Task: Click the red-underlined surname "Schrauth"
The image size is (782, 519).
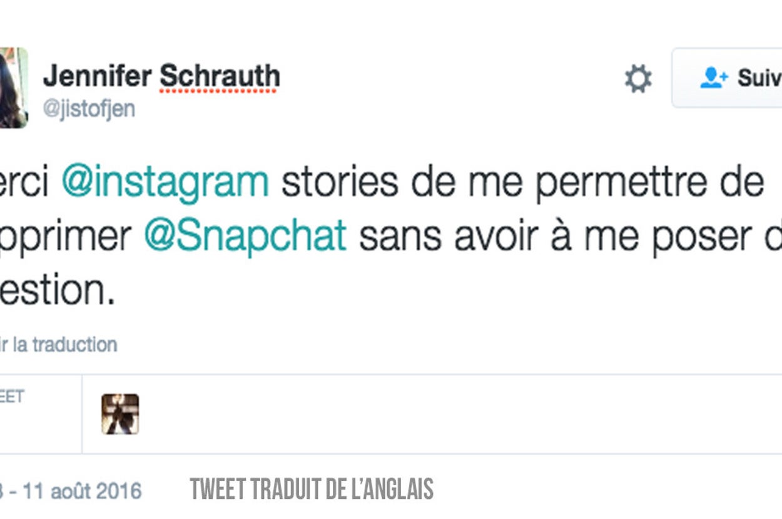Action: (x=220, y=77)
